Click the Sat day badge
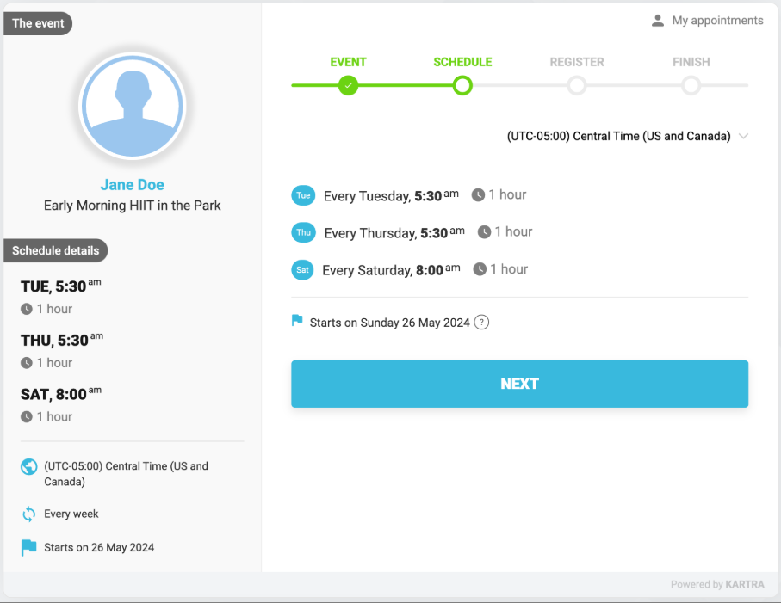781x603 pixels. pos(303,269)
